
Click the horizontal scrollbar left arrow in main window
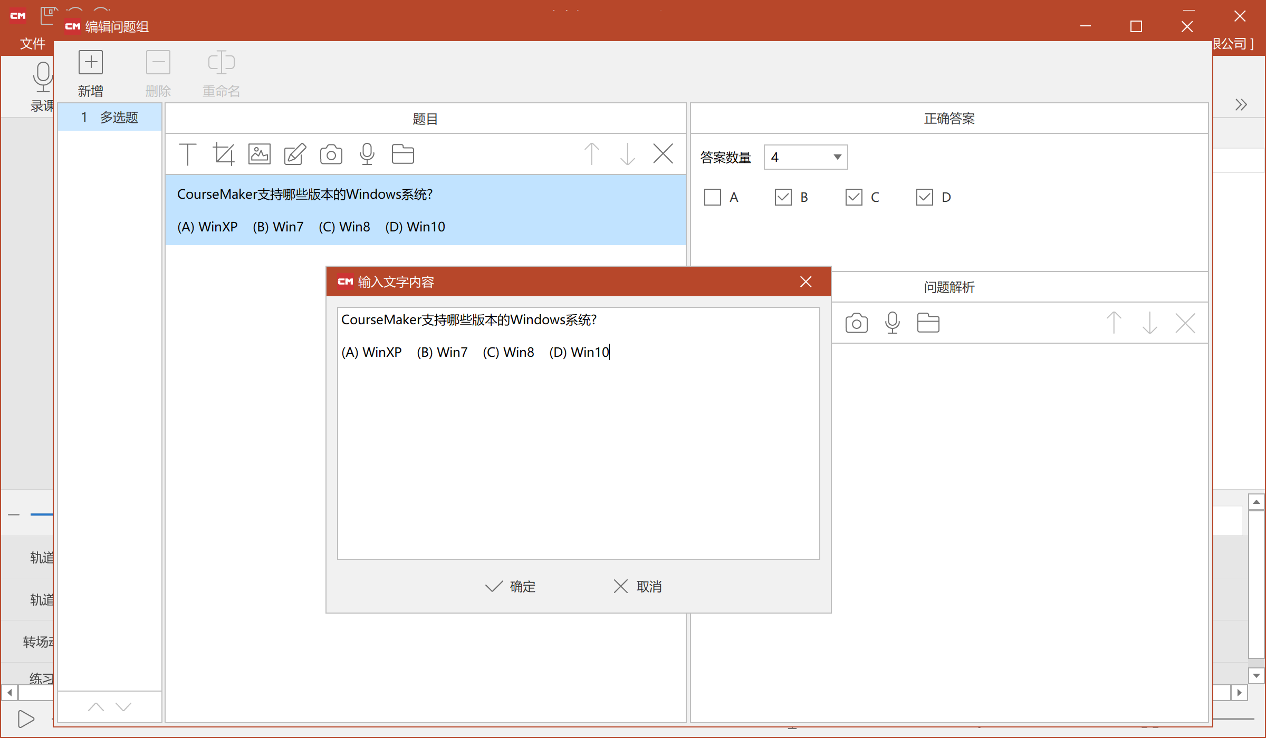[x=9, y=692]
